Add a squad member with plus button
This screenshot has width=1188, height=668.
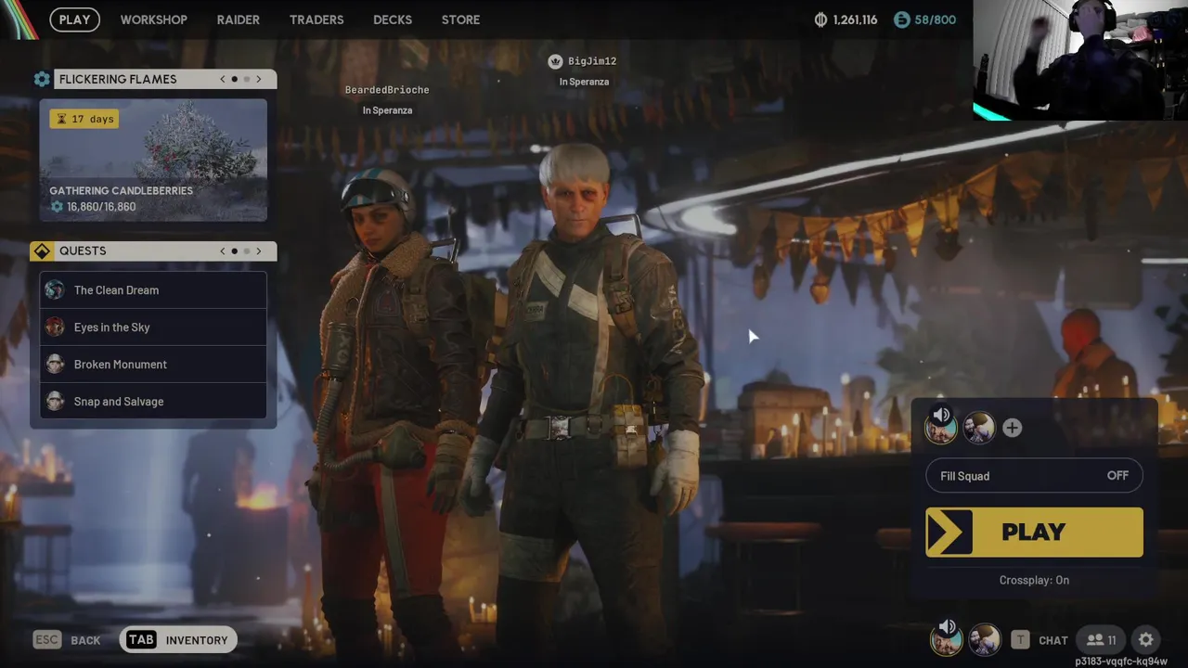click(x=1012, y=428)
